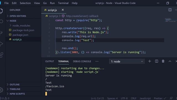
Task: Open the View menu
Action: (37, 3)
